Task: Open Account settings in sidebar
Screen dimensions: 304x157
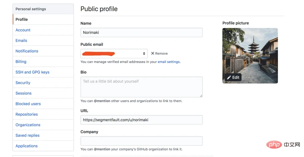Action: (x=23, y=30)
